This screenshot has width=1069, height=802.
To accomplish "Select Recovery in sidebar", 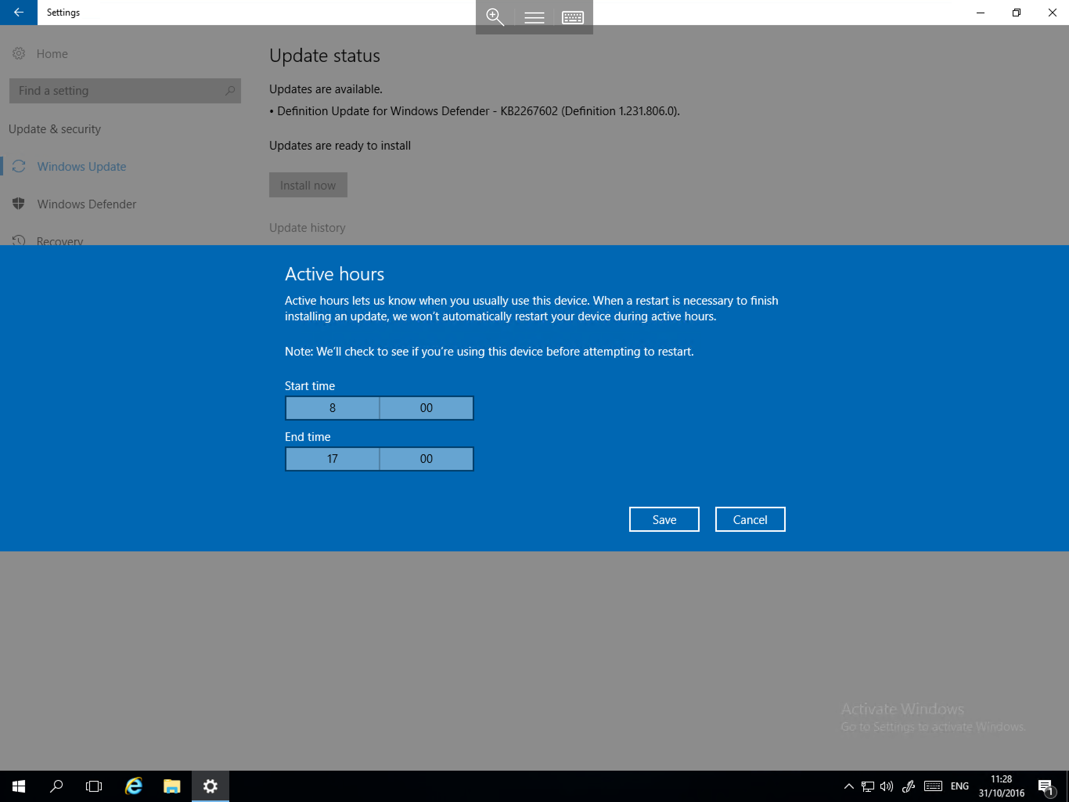I will click(x=59, y=240).
